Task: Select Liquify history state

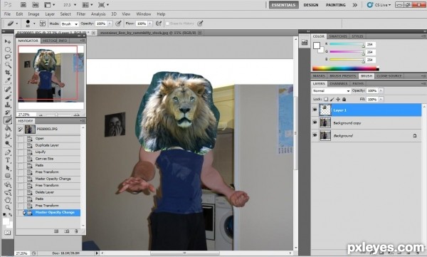Action: pyautogui.click(x=49, y=152)
